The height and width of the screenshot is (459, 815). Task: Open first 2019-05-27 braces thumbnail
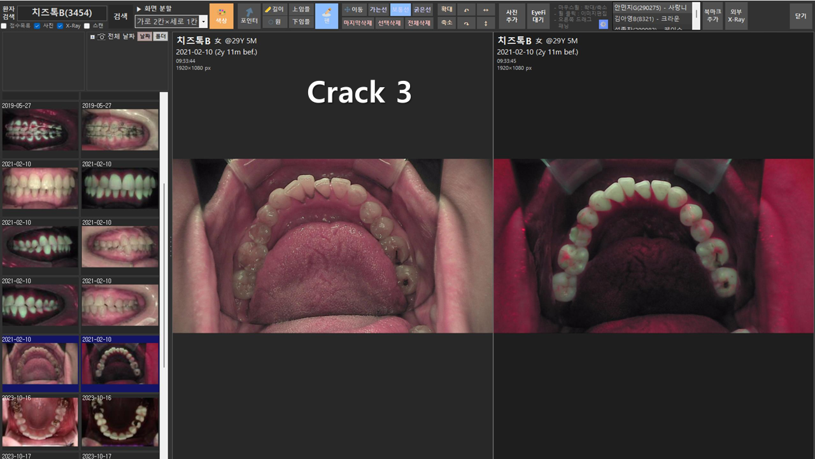pos(39,130)
